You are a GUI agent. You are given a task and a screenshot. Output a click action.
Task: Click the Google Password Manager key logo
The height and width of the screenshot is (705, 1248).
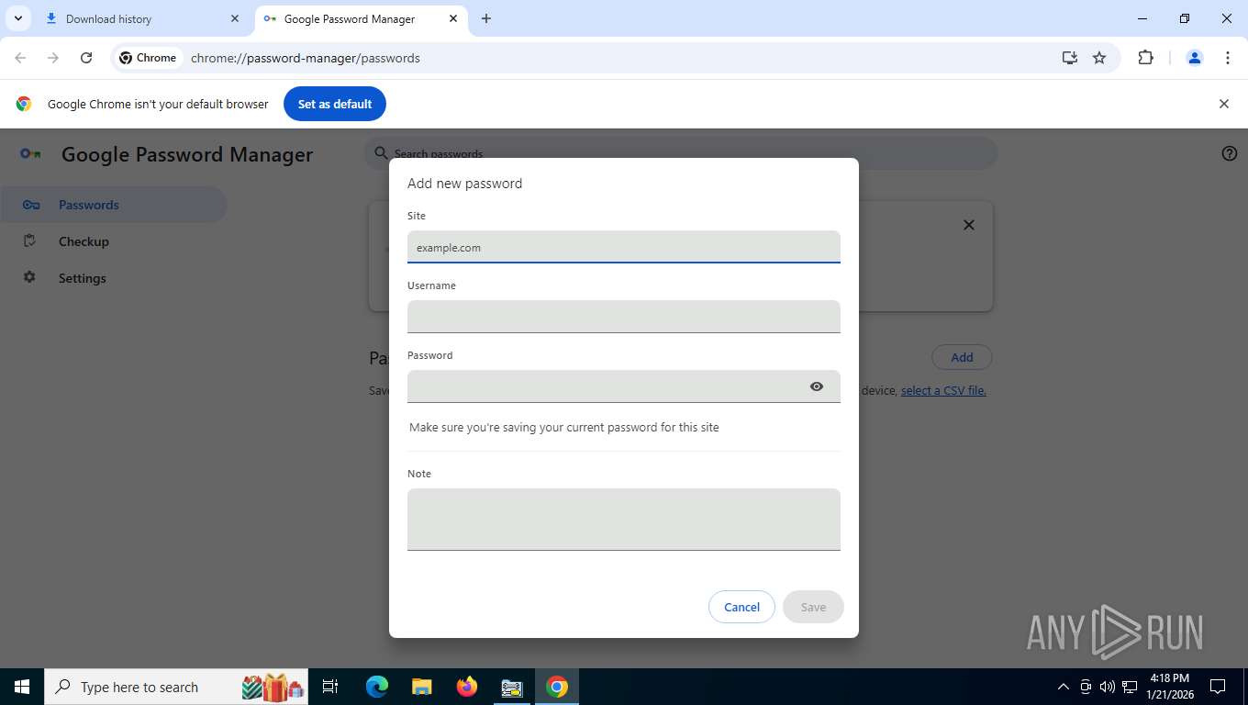30,153
